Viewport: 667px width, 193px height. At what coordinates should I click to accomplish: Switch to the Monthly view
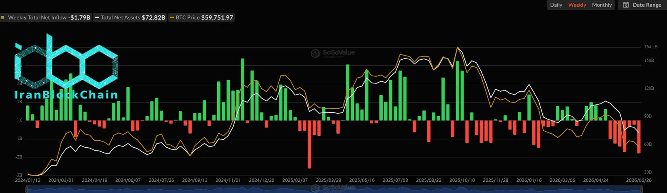(x=602, y=5)
